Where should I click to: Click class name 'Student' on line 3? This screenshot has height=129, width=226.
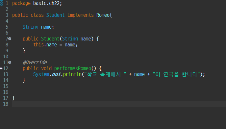pos(56,15)
